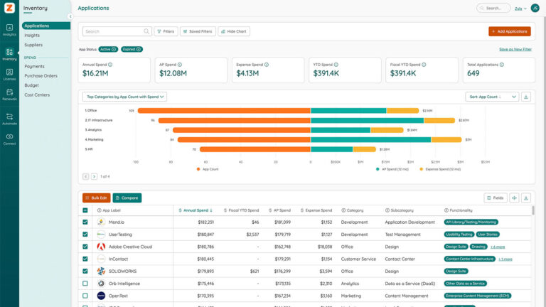The width and height of the screenshot is (546, 307).
Task: Collapse the Inventory side panel arrow
Action: (70, 16)
